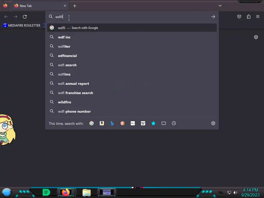The width and height of the screenshot is (264, 198).
Task: Open green notes app on taskbar
Action: click(46, 192)
